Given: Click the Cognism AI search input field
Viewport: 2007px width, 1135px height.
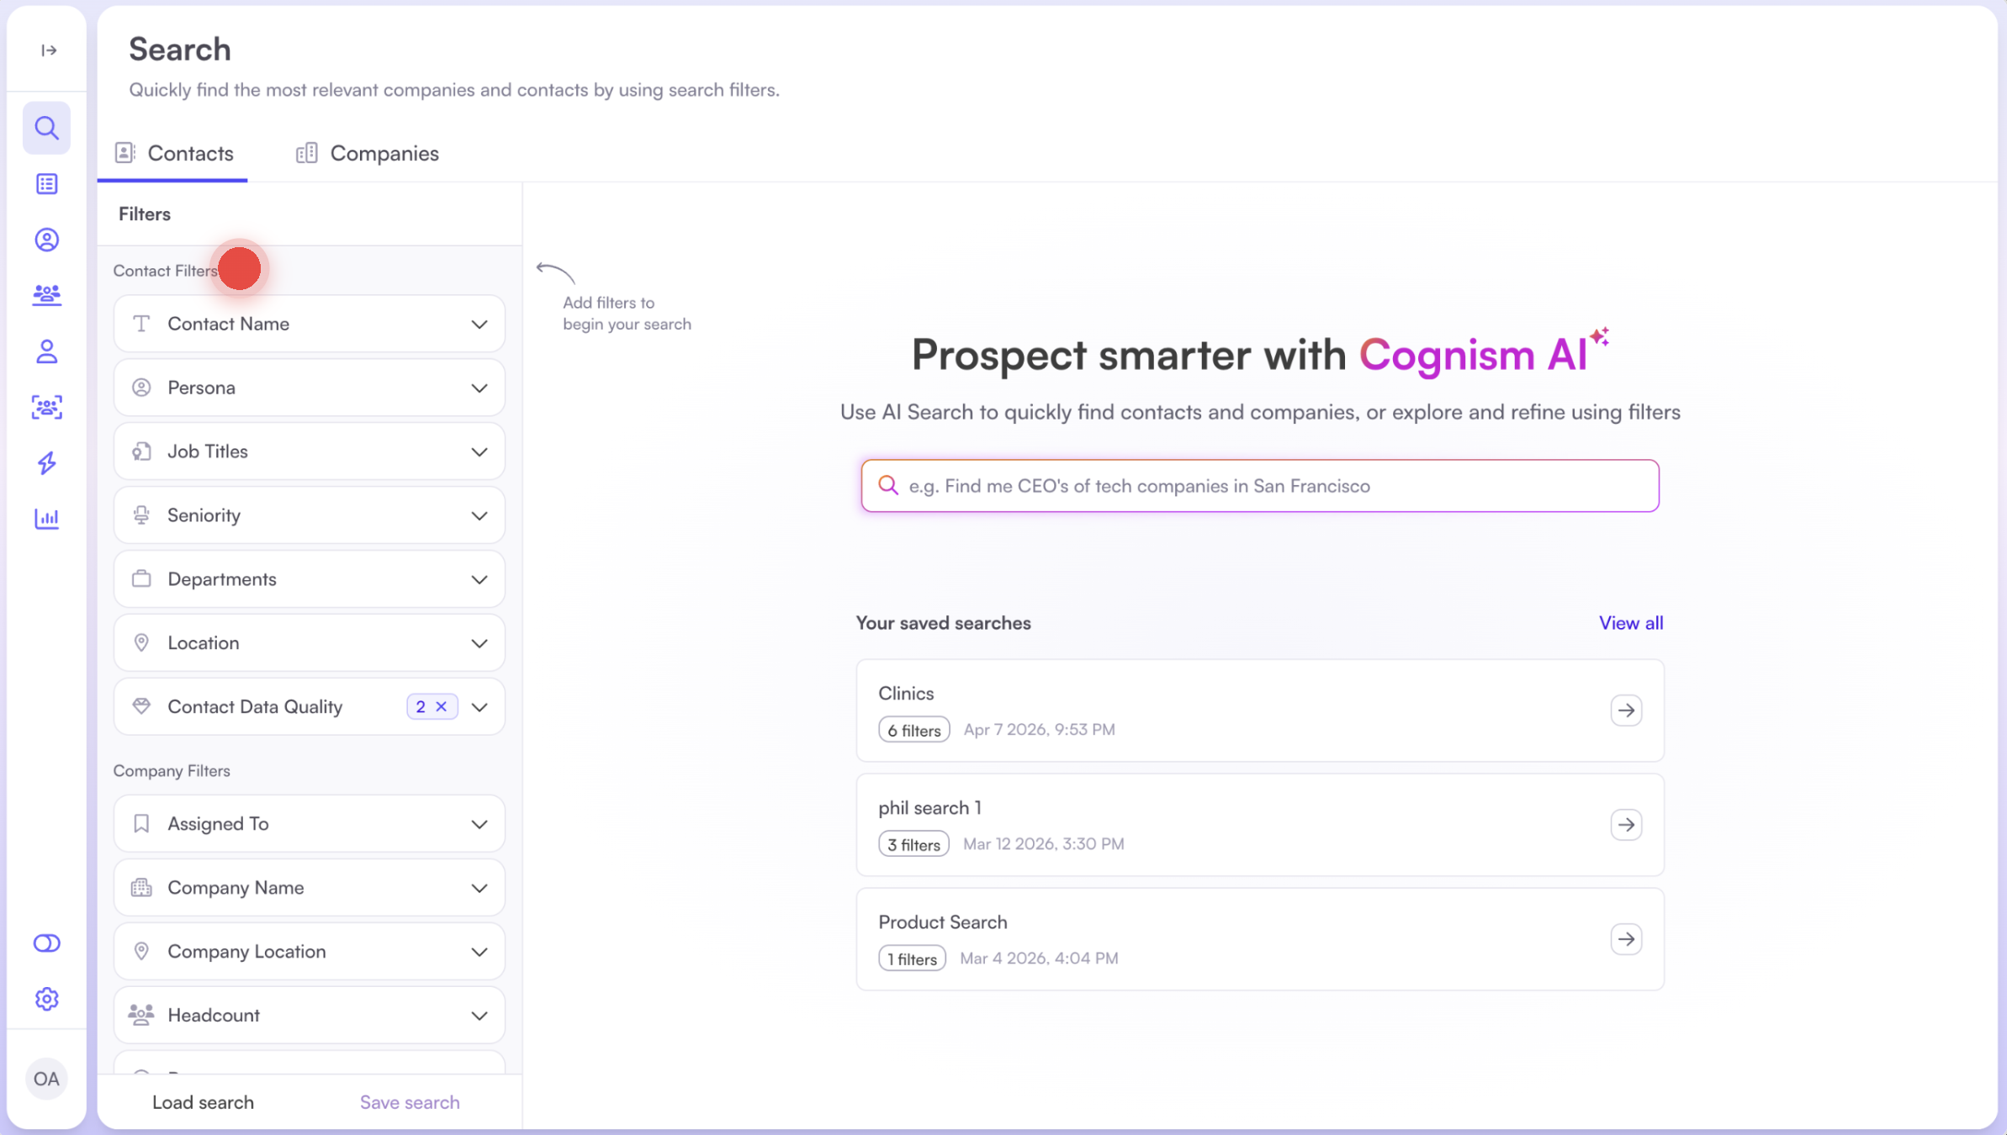Looking at the screenshot, I should coord(1260,486).
